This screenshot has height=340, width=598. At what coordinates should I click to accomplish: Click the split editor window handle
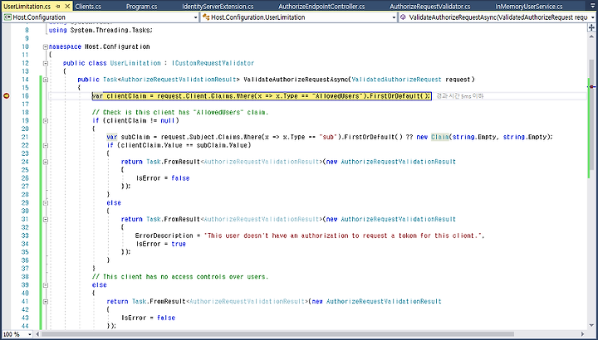[x=591, y=27]
